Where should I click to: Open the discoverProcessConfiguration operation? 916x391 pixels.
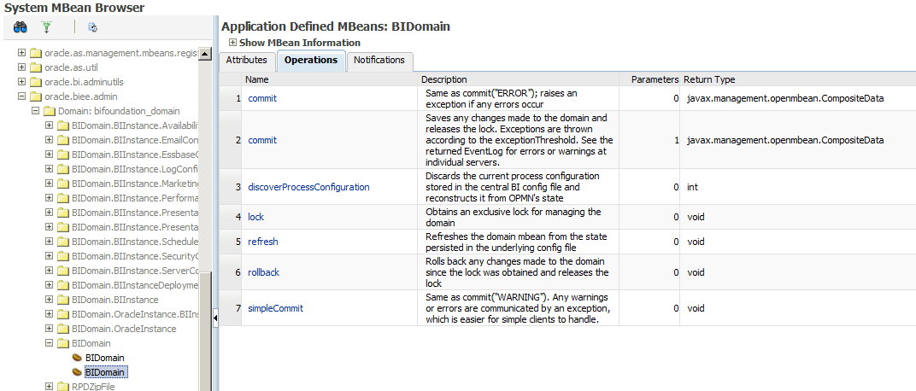309,187
